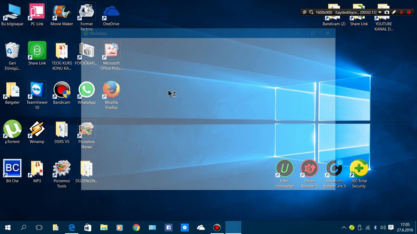Select the Format Factory shortcut

[x=86, y=17]
